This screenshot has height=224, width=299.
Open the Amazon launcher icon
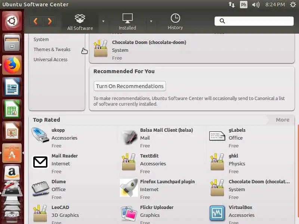coord(12,173)
